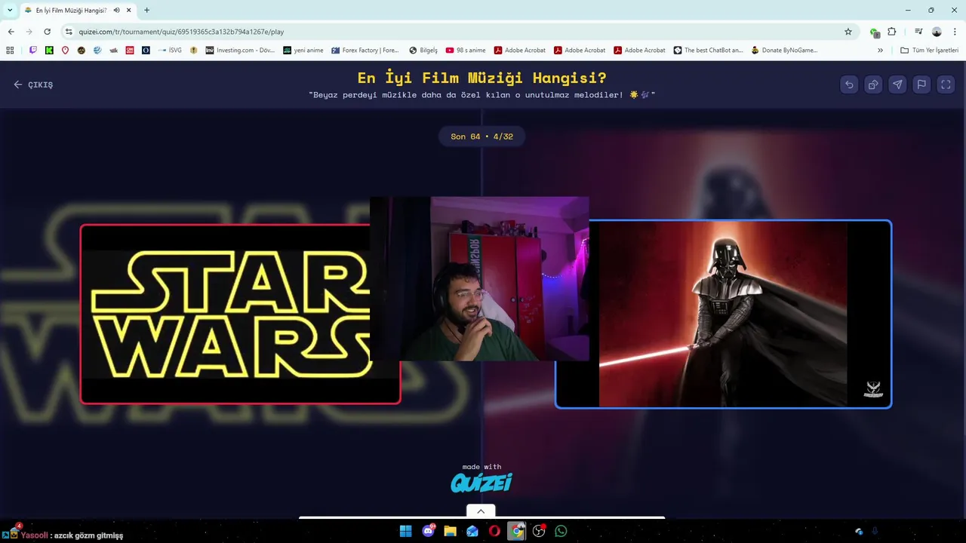Click the Son 64 • 4/32 round indicator
This screenshot has width=966, height=543.
[481, 137]
